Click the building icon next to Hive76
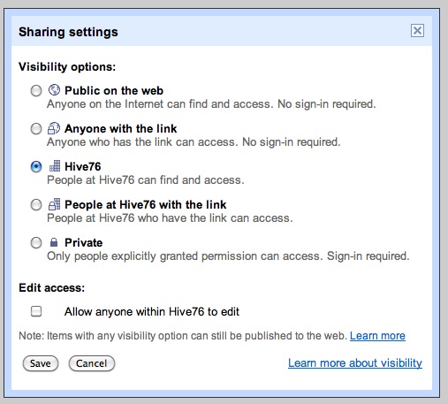This screenshot has height=404, width=448. coord(55,166)
